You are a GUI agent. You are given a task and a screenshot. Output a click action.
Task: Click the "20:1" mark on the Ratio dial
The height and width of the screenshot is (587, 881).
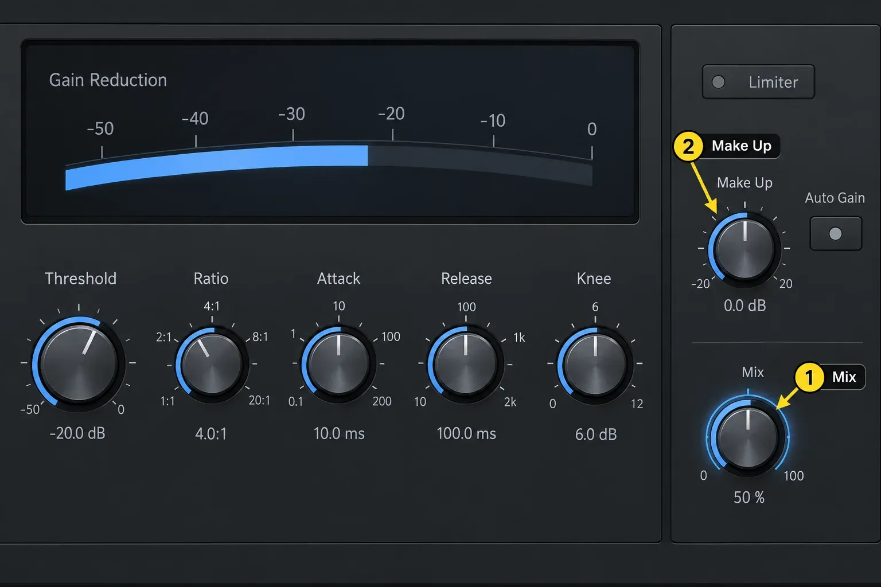(x=259, y=400)
